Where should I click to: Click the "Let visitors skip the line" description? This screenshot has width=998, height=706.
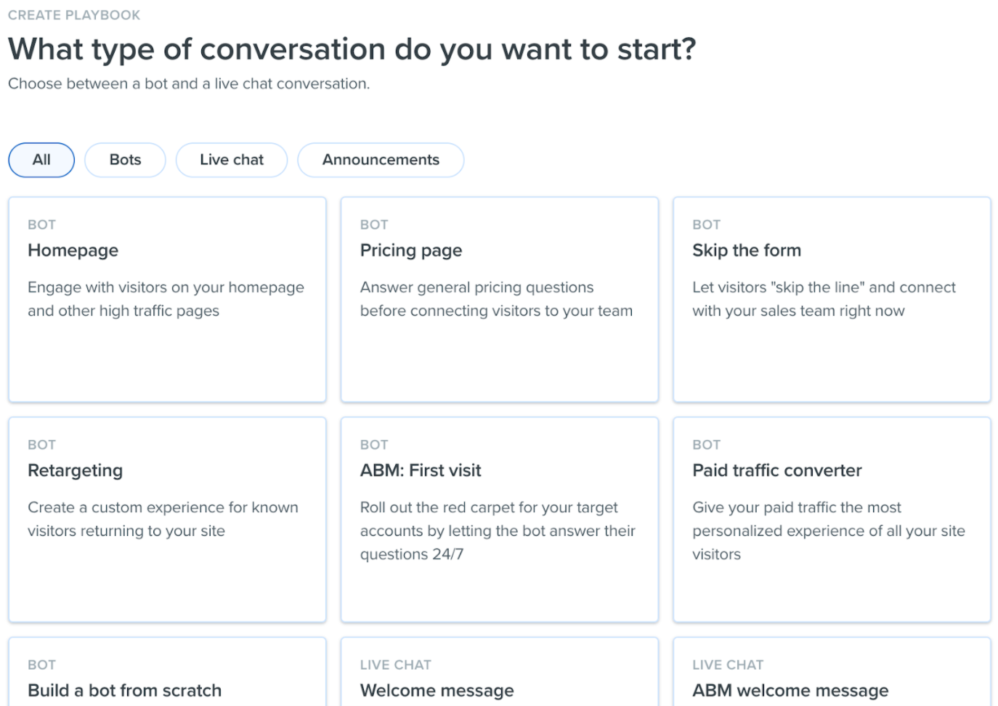824,299
